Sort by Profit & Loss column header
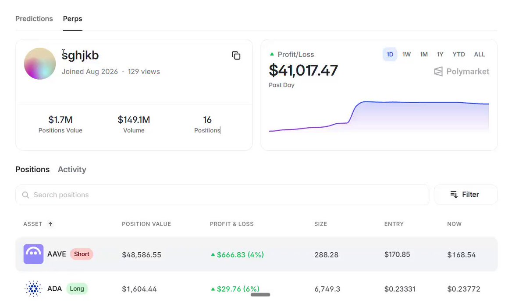Screen dimensions: 526x303 (x=232, y=224)
